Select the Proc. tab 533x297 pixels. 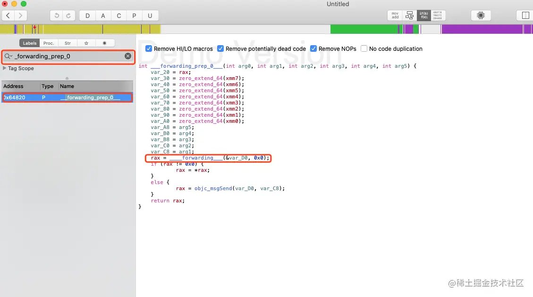point(49,43)
